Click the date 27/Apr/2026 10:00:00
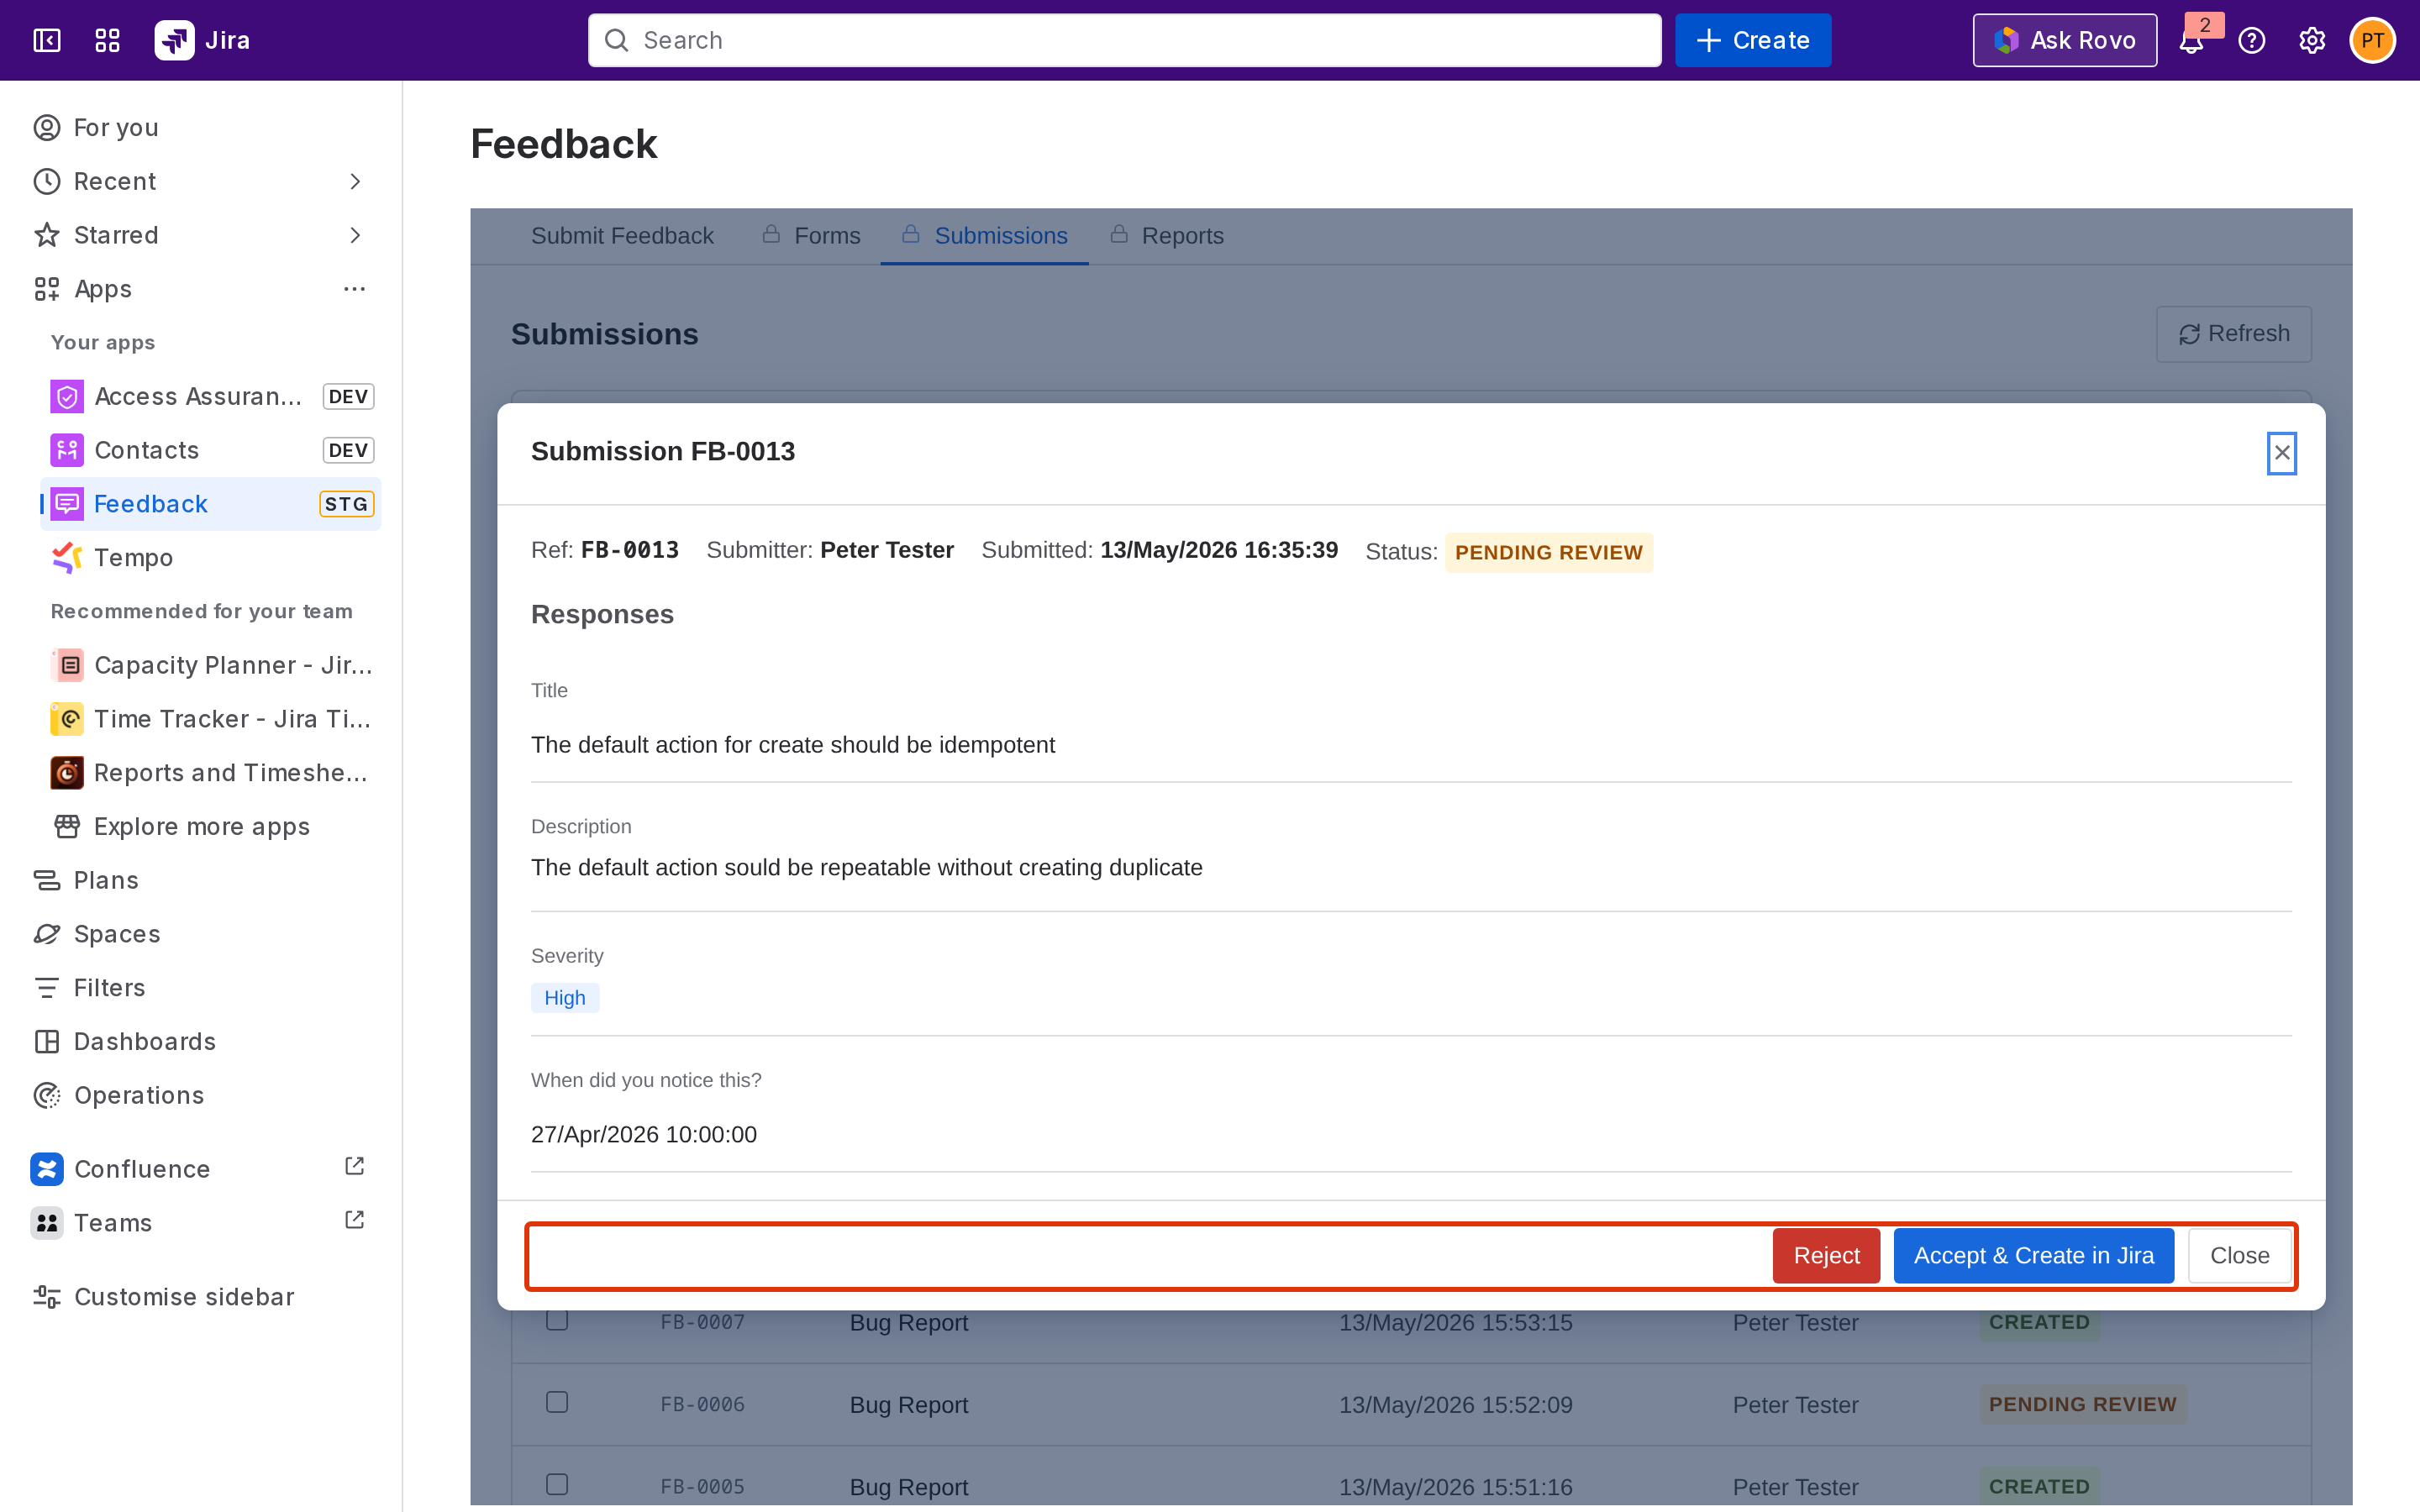The width and height of the screenshot is (2420, 1512). 644,1135
